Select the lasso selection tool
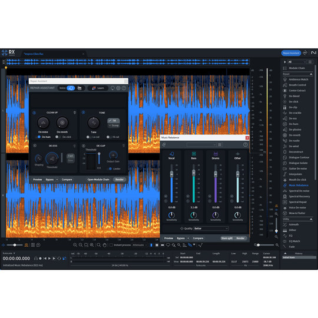 coord(168,245)
